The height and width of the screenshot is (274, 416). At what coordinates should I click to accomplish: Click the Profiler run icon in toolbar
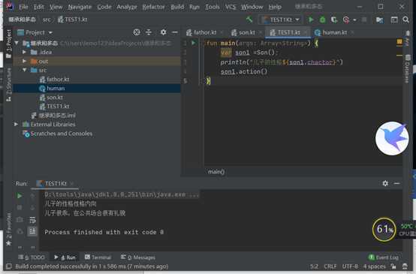346,20
